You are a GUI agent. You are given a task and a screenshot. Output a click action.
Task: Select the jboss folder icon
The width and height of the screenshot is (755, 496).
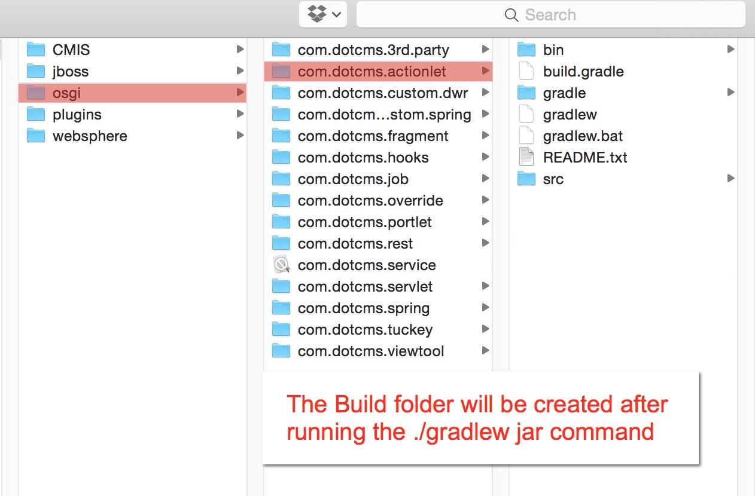(x=36, y=72)
